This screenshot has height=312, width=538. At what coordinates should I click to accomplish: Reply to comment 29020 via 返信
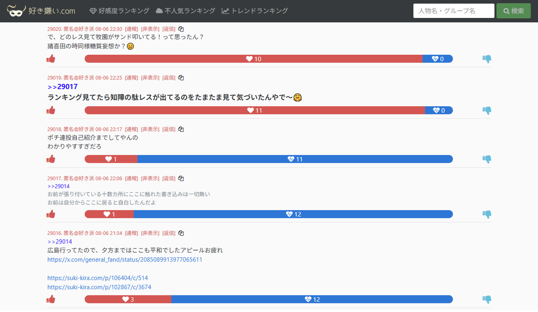(169, 29)
